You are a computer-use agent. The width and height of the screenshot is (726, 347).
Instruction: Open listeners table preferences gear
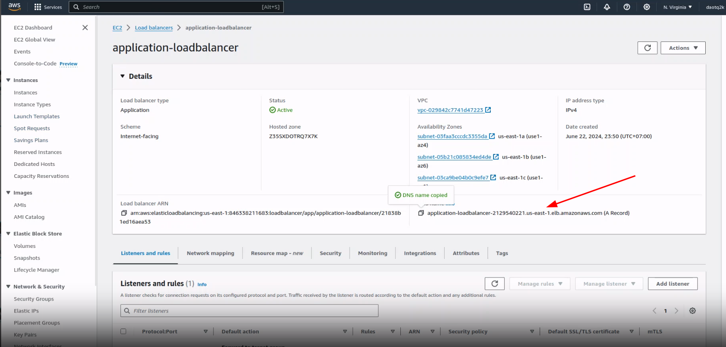(692, 311)
